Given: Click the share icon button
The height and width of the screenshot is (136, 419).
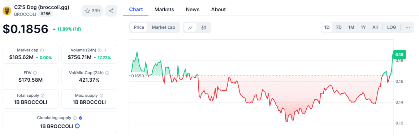Looking at the screenshot, I should tap(111, 11).
